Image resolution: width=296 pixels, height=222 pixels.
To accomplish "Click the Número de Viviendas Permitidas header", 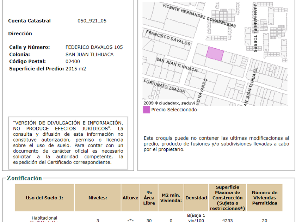I will click(x=264, y=198).
